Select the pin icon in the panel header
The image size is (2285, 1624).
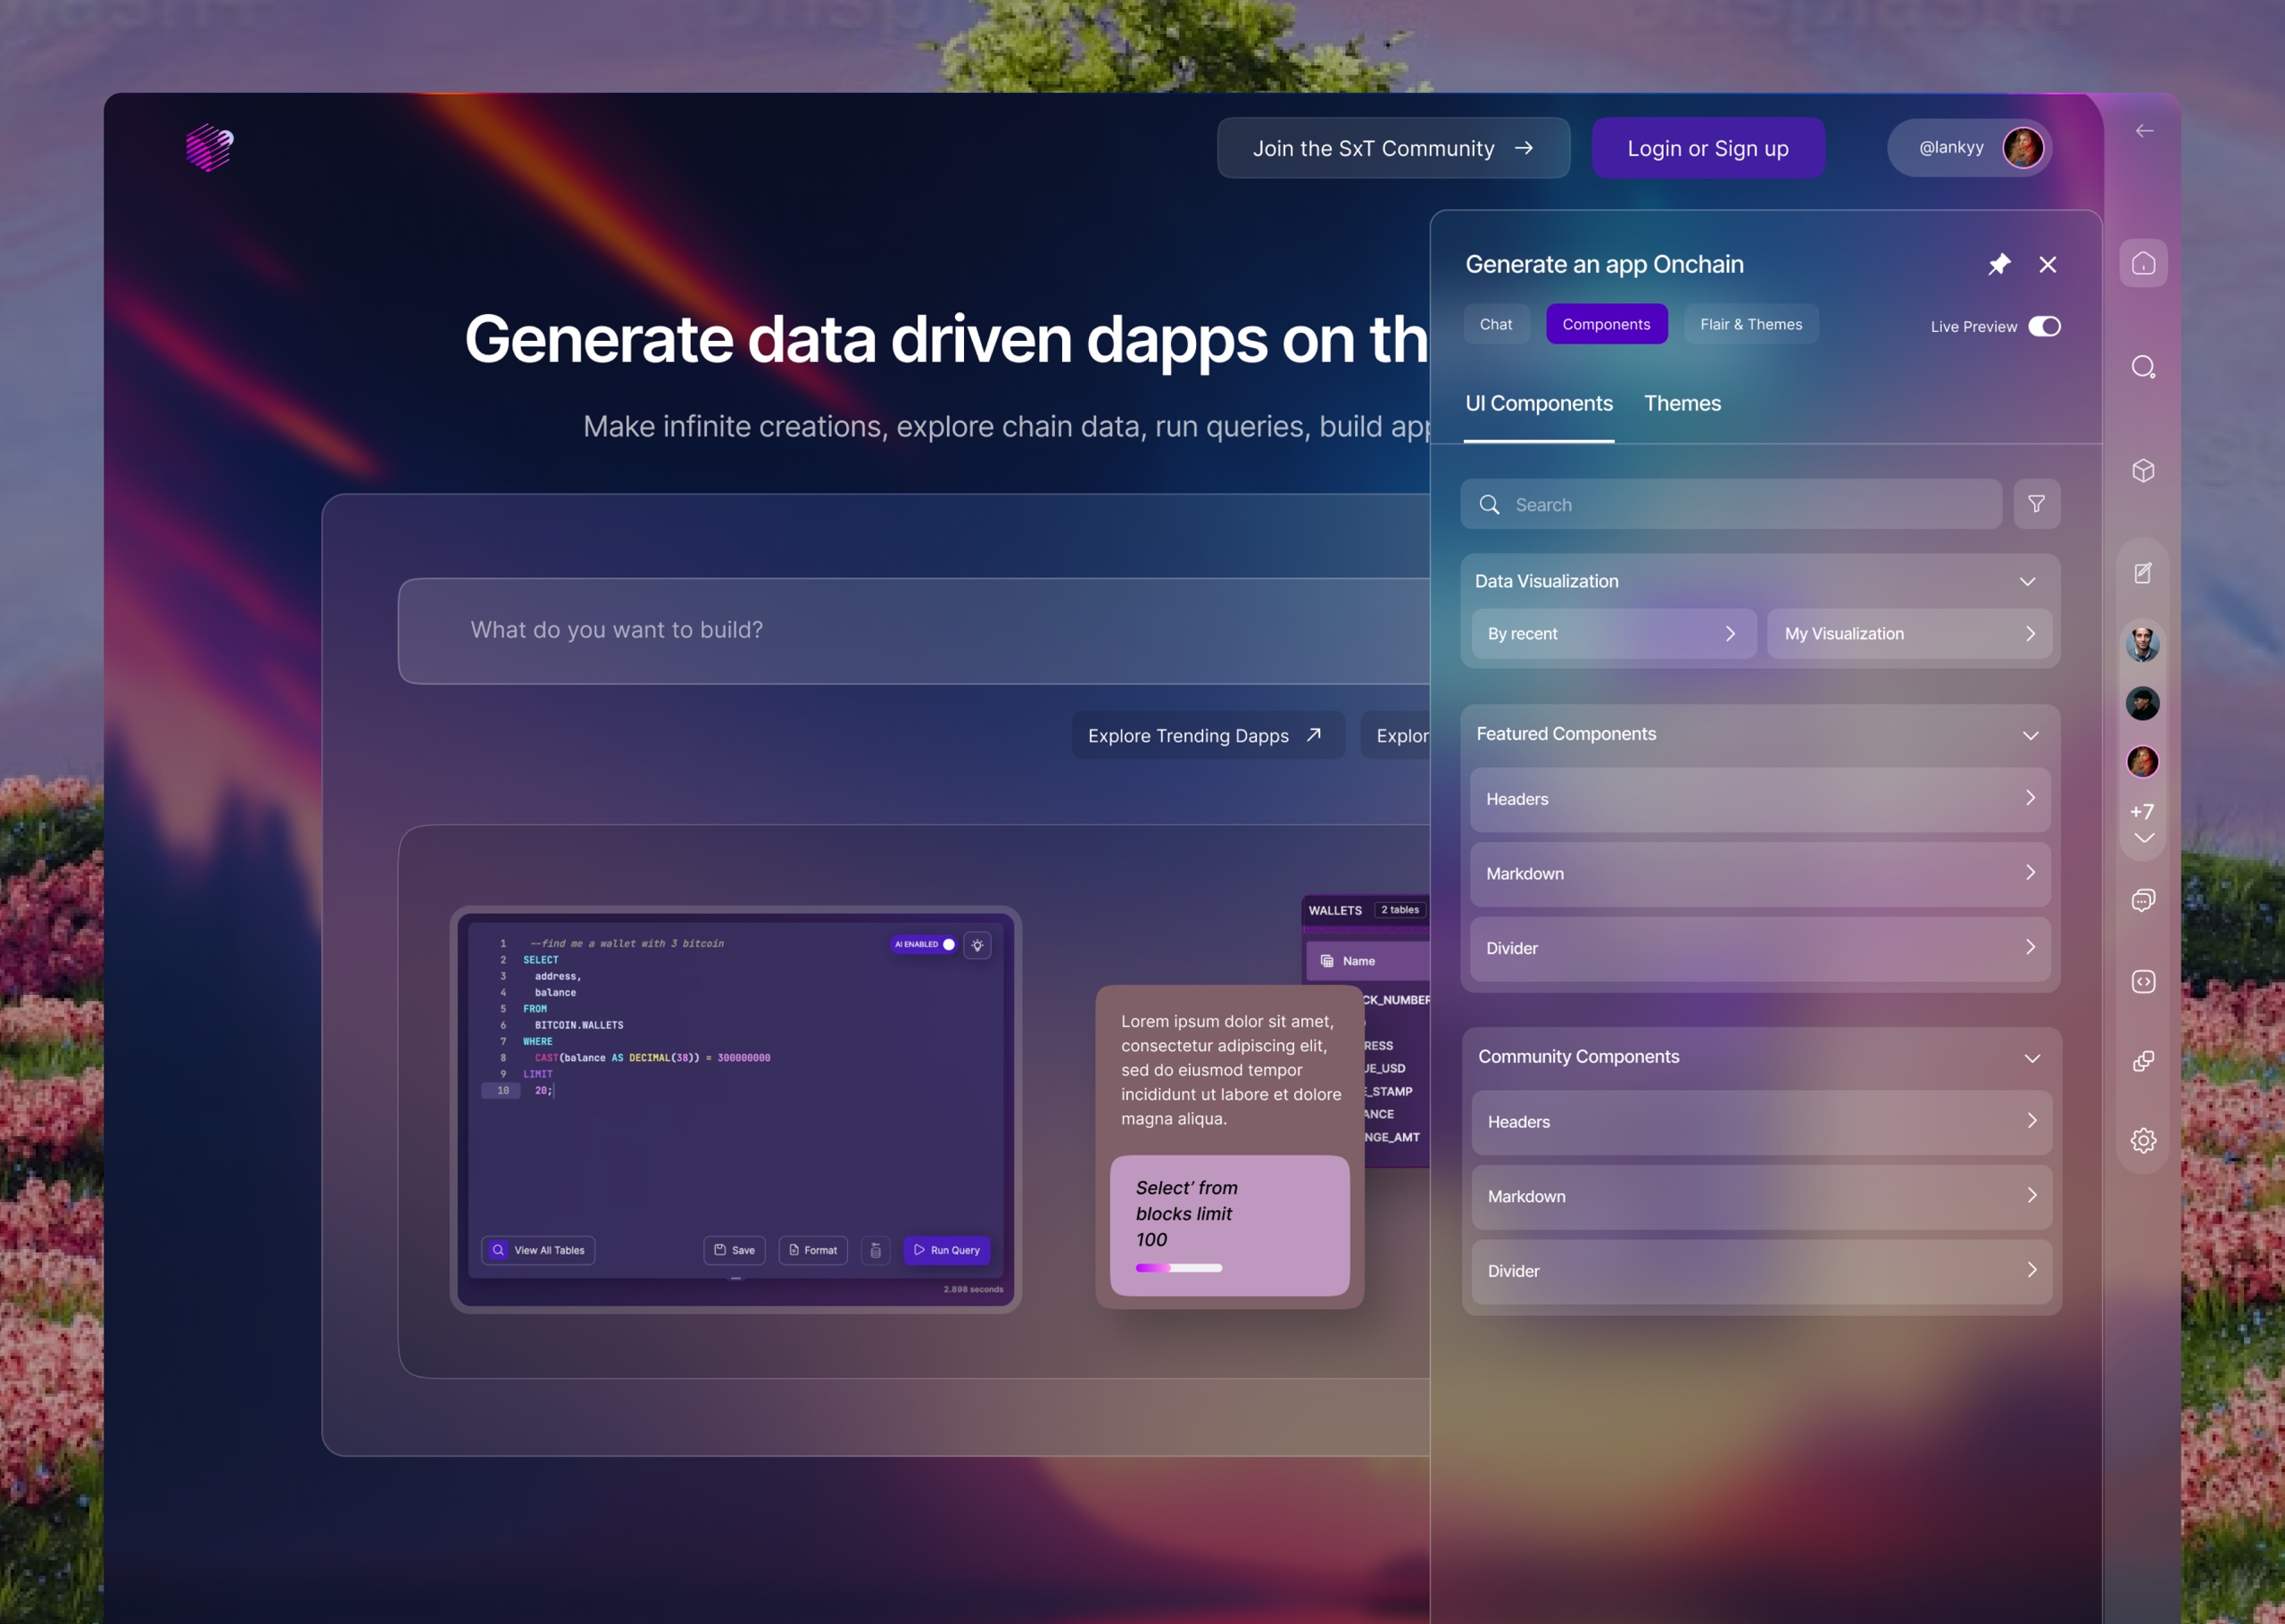pyautogui.click(x=2000, y=264)
